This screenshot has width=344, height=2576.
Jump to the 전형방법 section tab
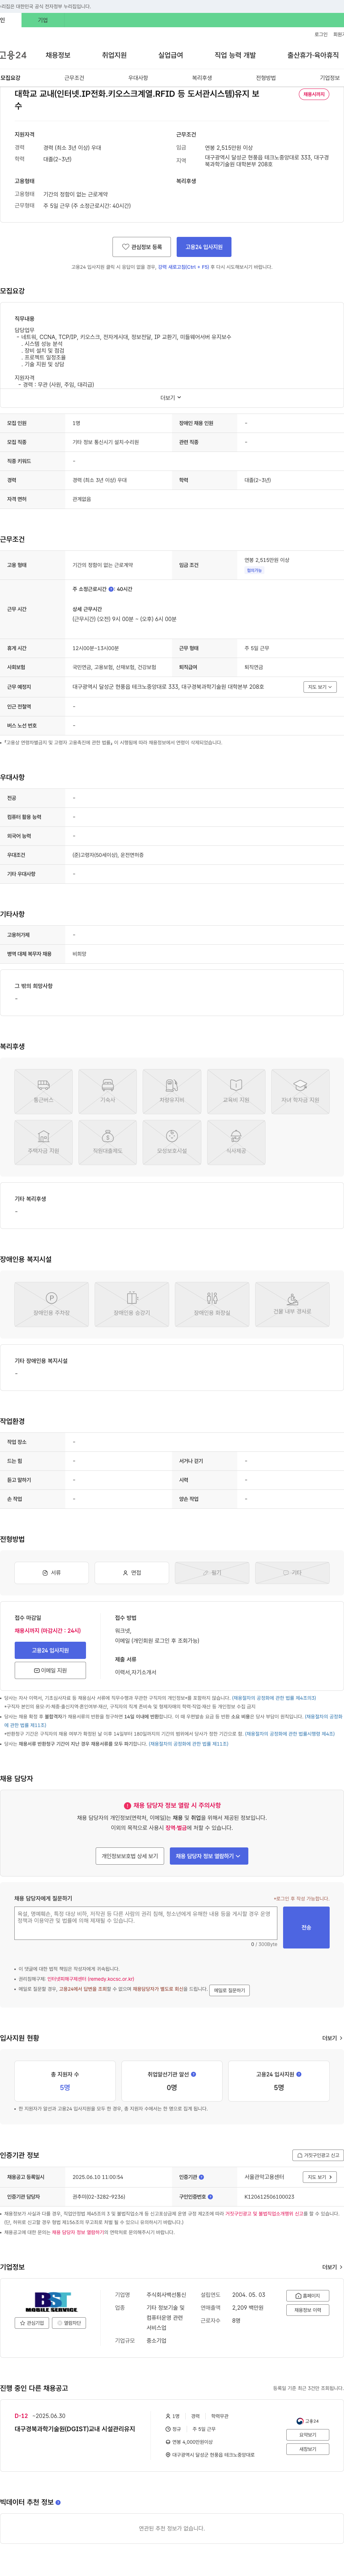point(266,78)
